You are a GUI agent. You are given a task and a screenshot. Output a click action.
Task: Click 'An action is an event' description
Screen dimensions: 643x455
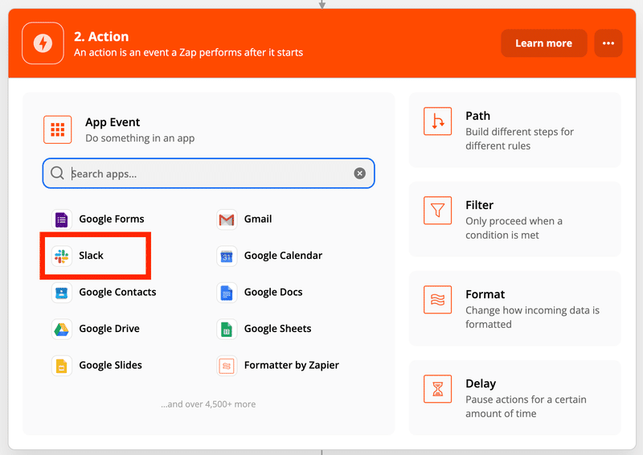[188, 52]
